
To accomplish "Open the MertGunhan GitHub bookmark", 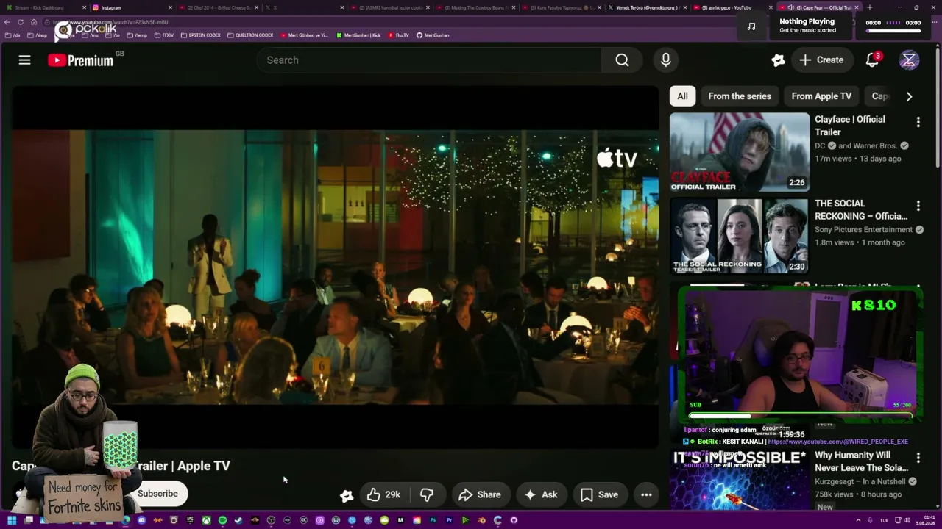I will pos(433,35).
